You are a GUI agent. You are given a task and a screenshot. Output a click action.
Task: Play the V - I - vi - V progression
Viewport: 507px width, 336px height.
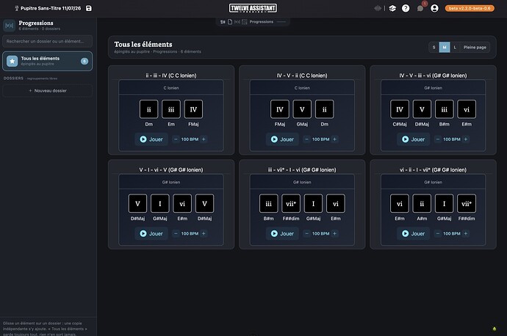point(151,234)
